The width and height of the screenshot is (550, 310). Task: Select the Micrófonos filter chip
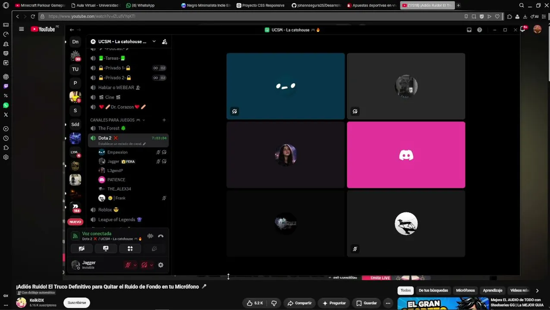(465, 291)
